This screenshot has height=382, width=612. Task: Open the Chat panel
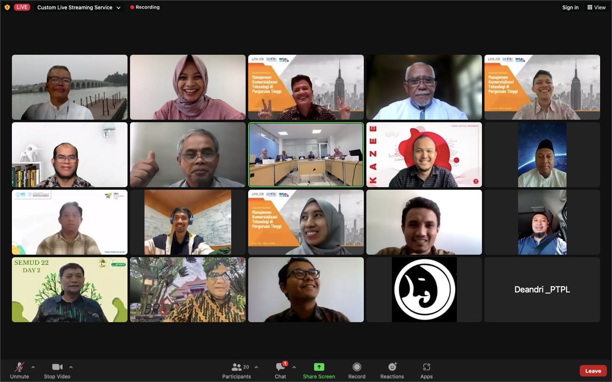coord(280,370)
